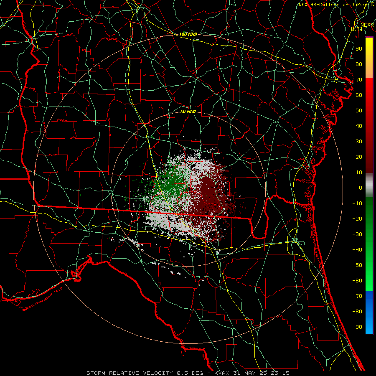Click the 50 value on the velocity scale

(x=359, y=111)
